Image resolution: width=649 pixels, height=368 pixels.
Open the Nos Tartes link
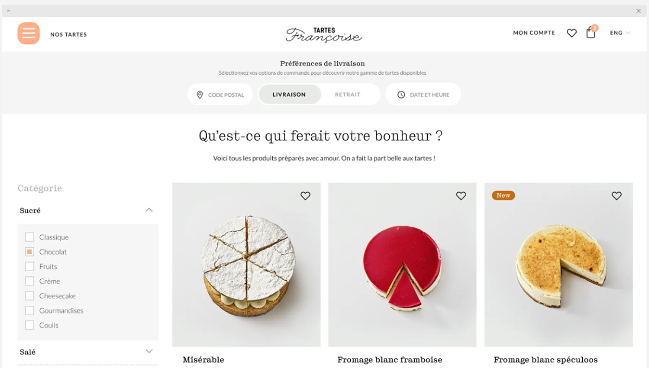[69, 35]
